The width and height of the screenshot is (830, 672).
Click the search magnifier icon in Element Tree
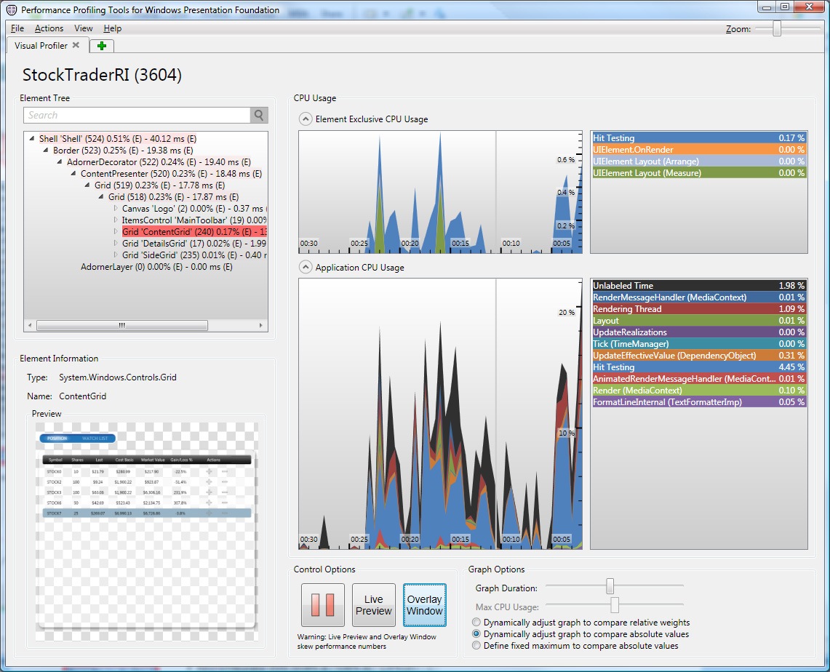(259, 116)
